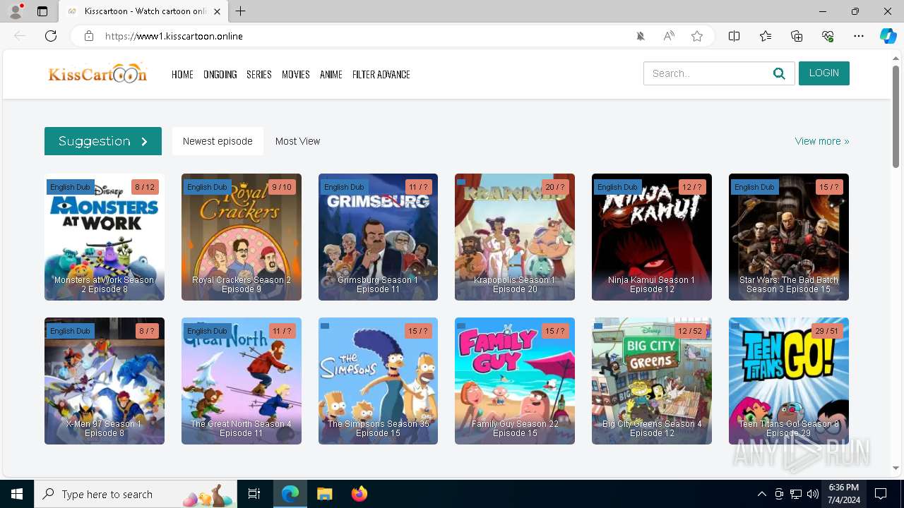Open Collections panel
Screen dimensions: 904x508
click(x=797, y=36)
